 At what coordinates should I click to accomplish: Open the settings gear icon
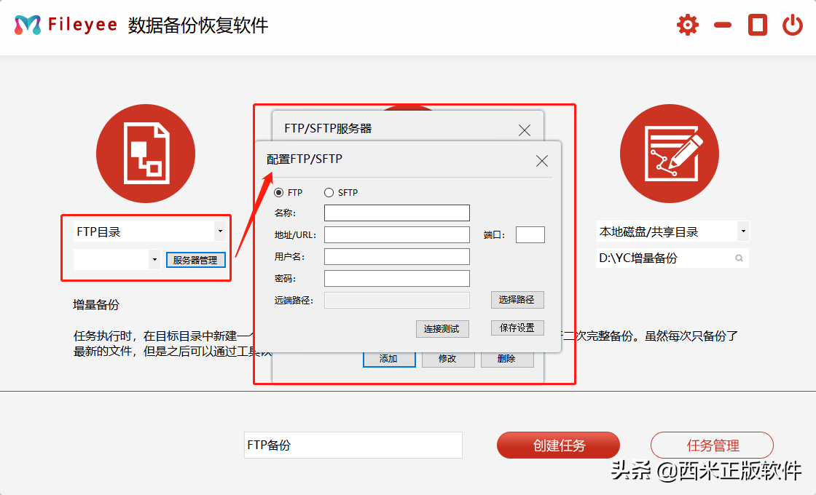(686, 24)
